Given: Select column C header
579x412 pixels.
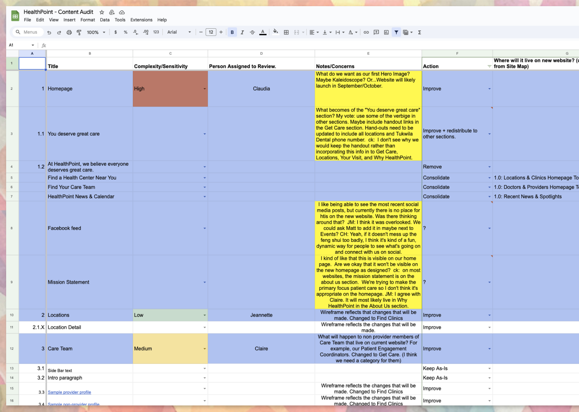Looking at the screenshot, I should (171, 54).
